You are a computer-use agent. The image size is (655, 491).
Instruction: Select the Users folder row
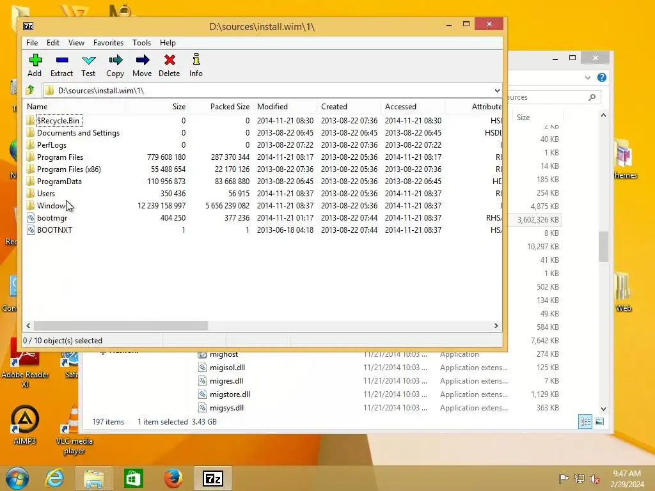pyautogui.click(x=263, y=193)
